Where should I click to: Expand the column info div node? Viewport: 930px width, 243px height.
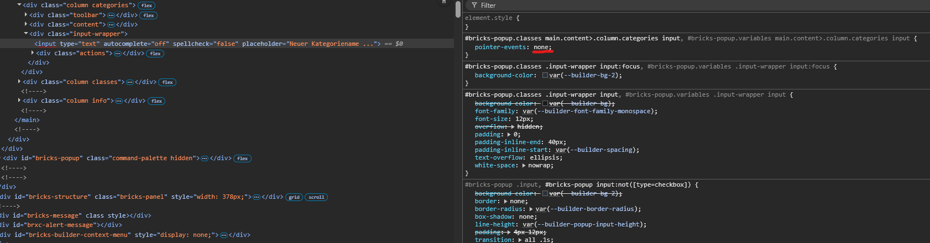pyautogui.click(x=19, y=101)
